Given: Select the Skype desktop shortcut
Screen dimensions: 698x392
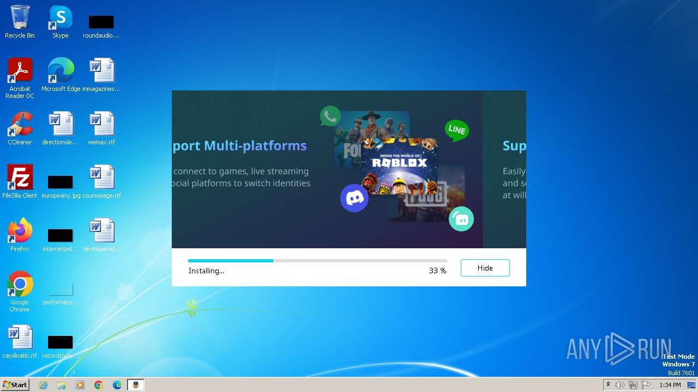Looking at the screenshot, I should [x=60, y=22].
